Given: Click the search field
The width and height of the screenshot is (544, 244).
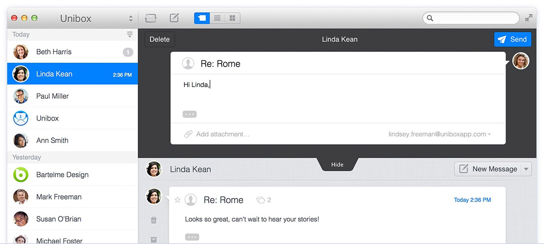Looking at the screenshot, I should point(471,18).
